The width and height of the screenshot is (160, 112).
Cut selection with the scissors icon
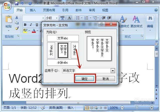click(x=17, y=17)
